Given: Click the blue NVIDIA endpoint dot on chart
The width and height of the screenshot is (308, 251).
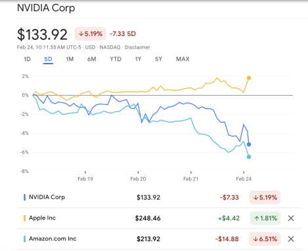Looking at the screenshot, I should click(x=249, y=144).
